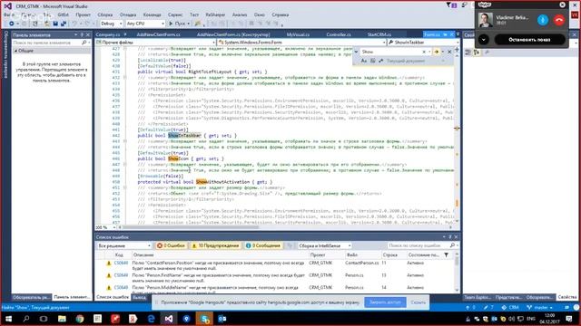Image resolution: width=581 pixels, height=326 pixels.
Task: Open master branch selector in status bar
Action: (x=540, y=308)
